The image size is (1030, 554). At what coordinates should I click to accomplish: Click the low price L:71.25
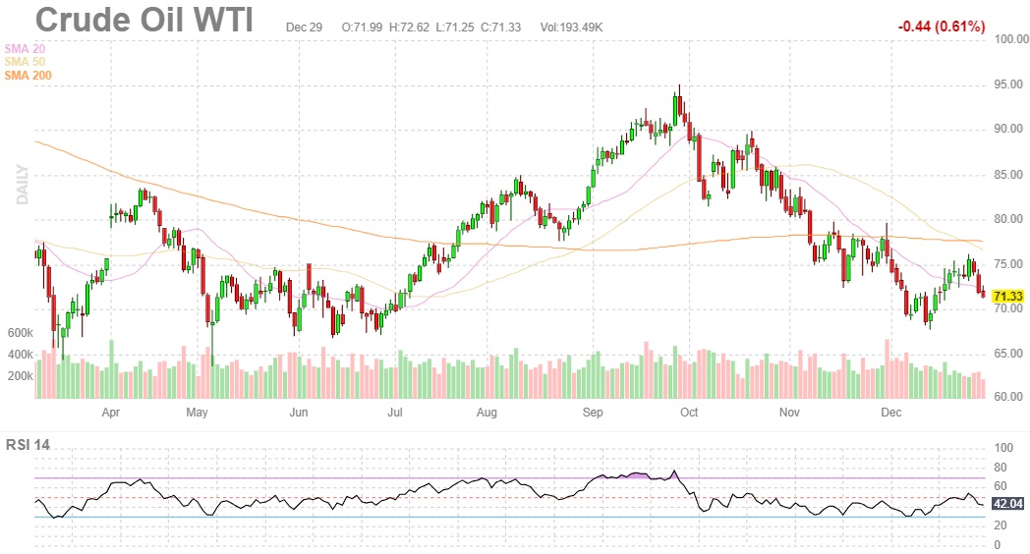[x=455, y=27]
